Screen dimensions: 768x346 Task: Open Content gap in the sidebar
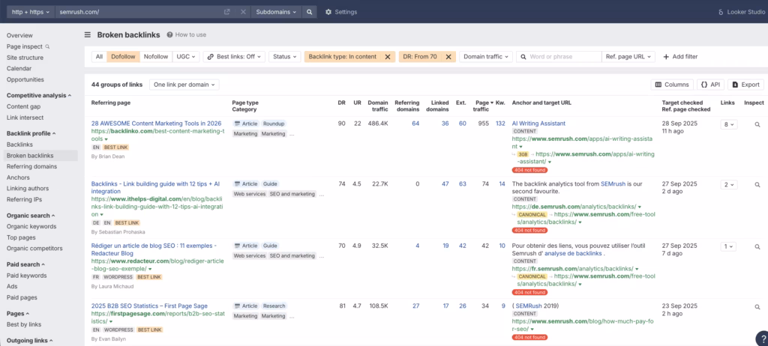coord(23,106)
